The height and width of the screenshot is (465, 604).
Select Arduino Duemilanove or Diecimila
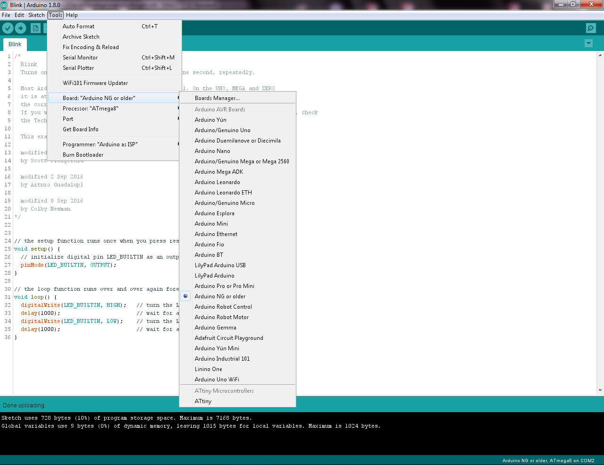tap(238, 141)
